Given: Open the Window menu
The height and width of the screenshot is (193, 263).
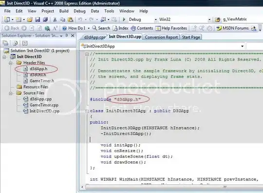Looking at the screenshot, I should point(127,11).
